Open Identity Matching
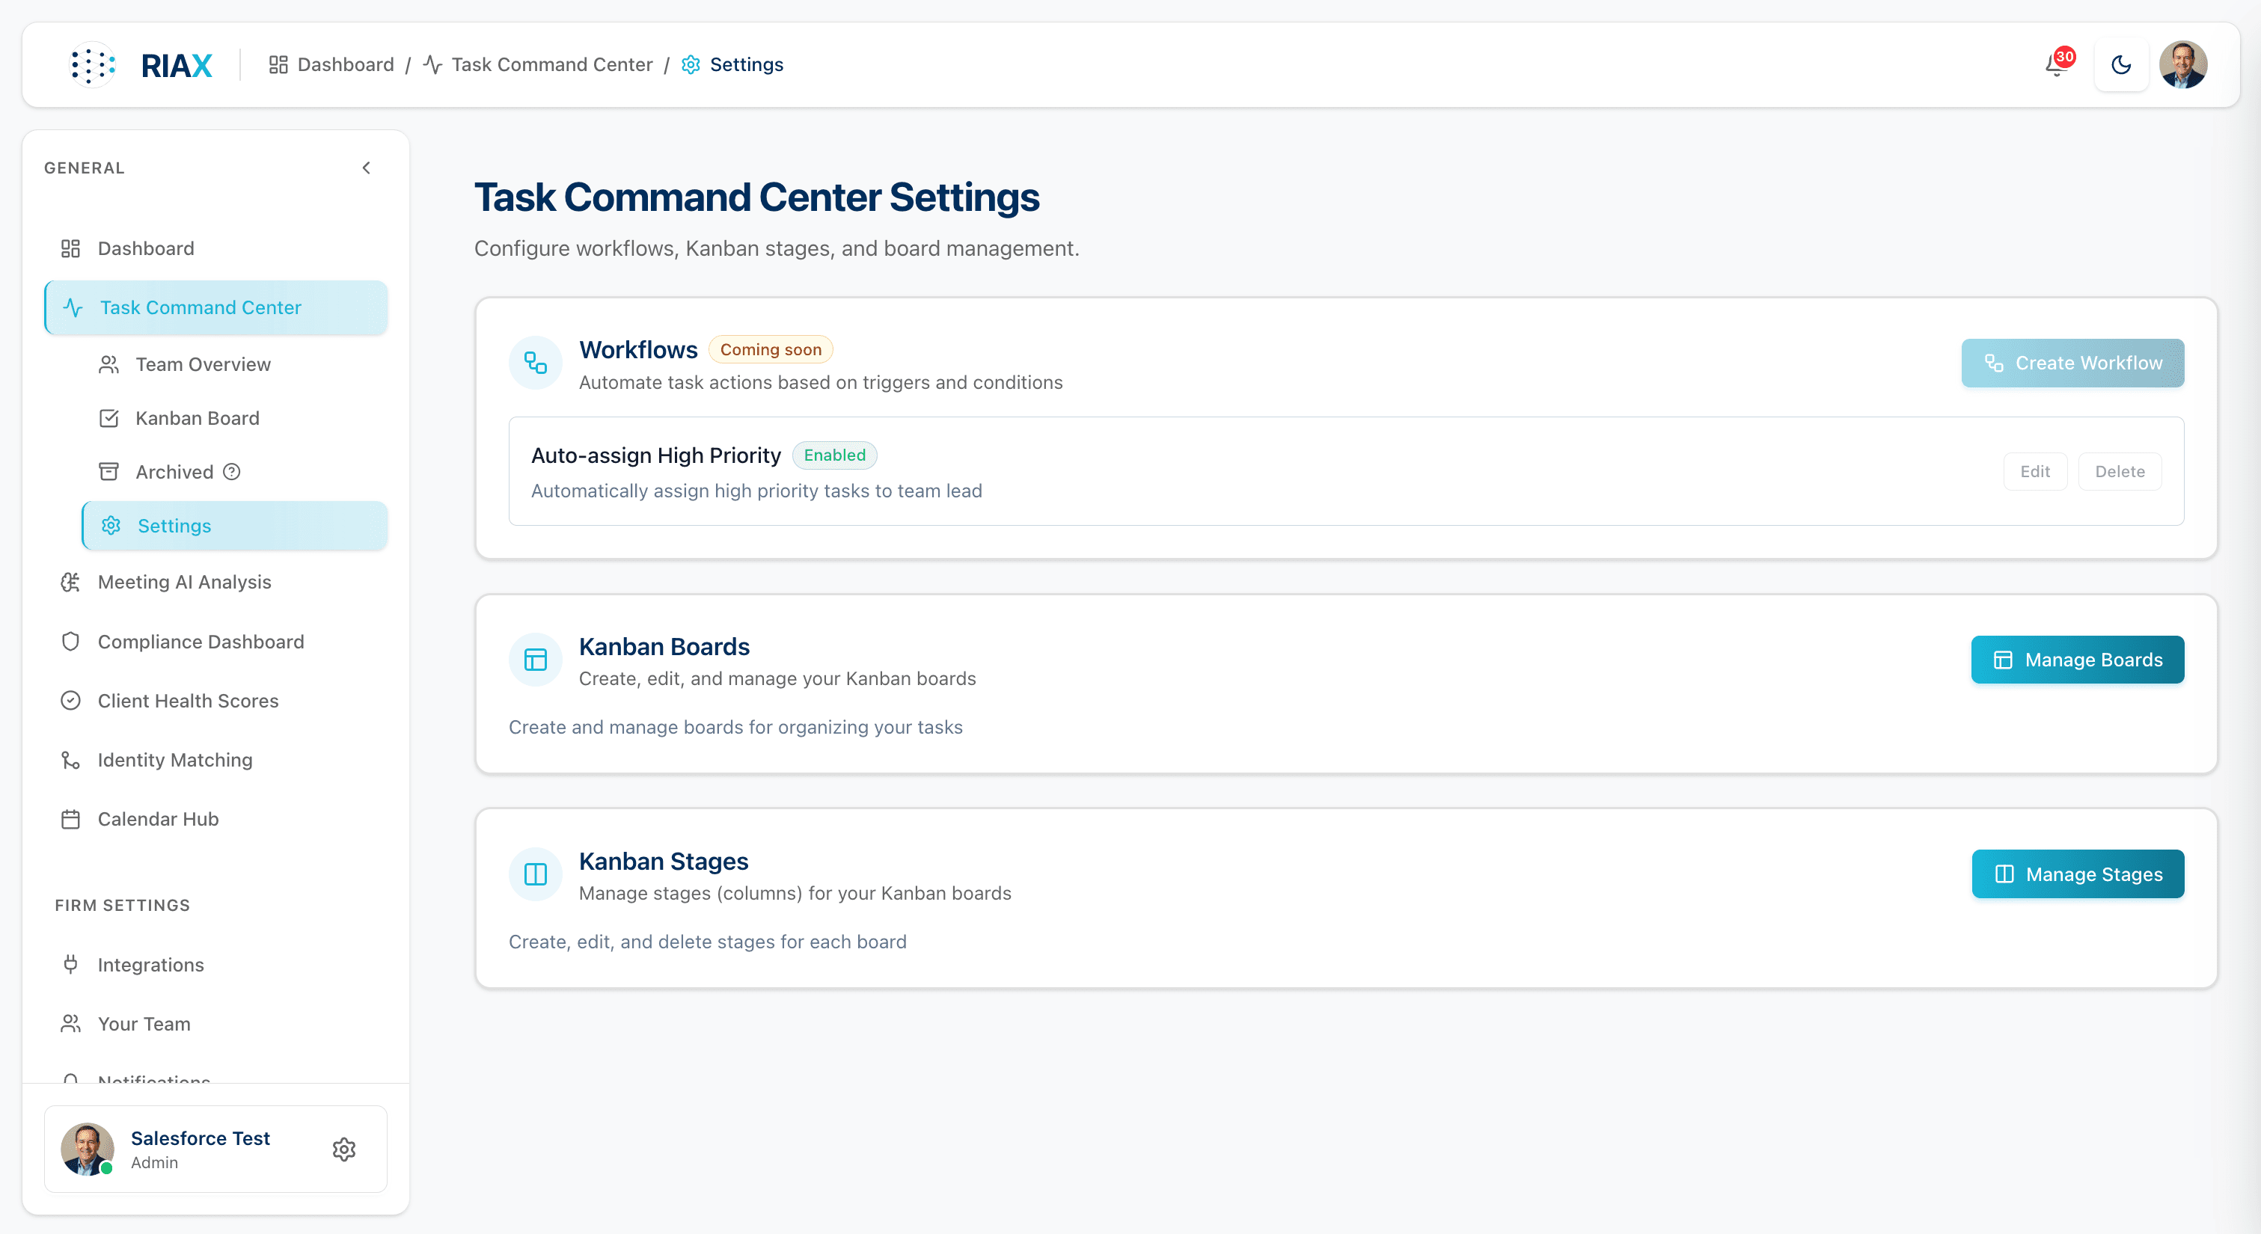 click(216, 760)
